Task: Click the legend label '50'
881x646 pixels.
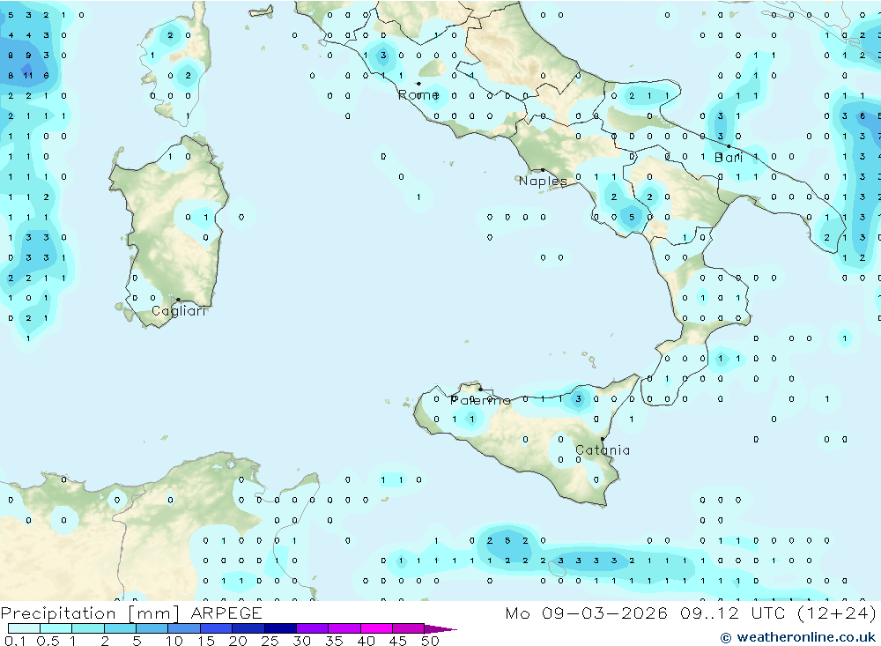Action: (x=430, y=641)
